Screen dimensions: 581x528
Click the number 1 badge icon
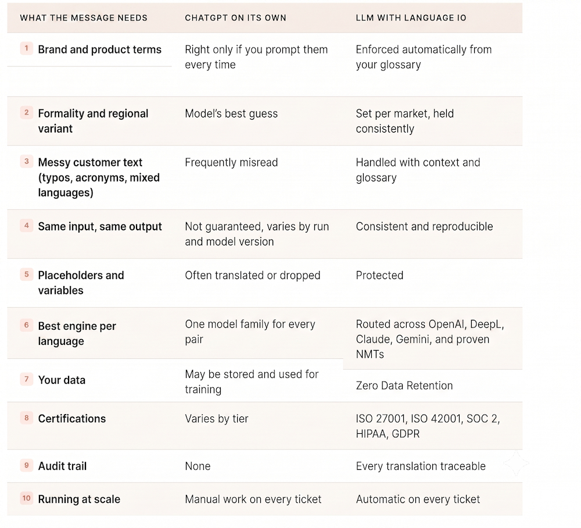[x=26, y=48]
